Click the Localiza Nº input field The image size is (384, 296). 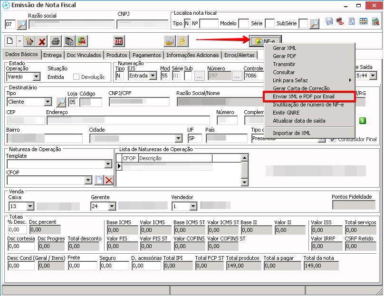pos(209,23)
